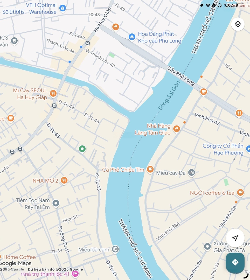The width and height of the screenshot is (250, 280).
Task: Tap the Cà Phê Chiều Tím cafe marker
Action: click(x=150, y=169)
